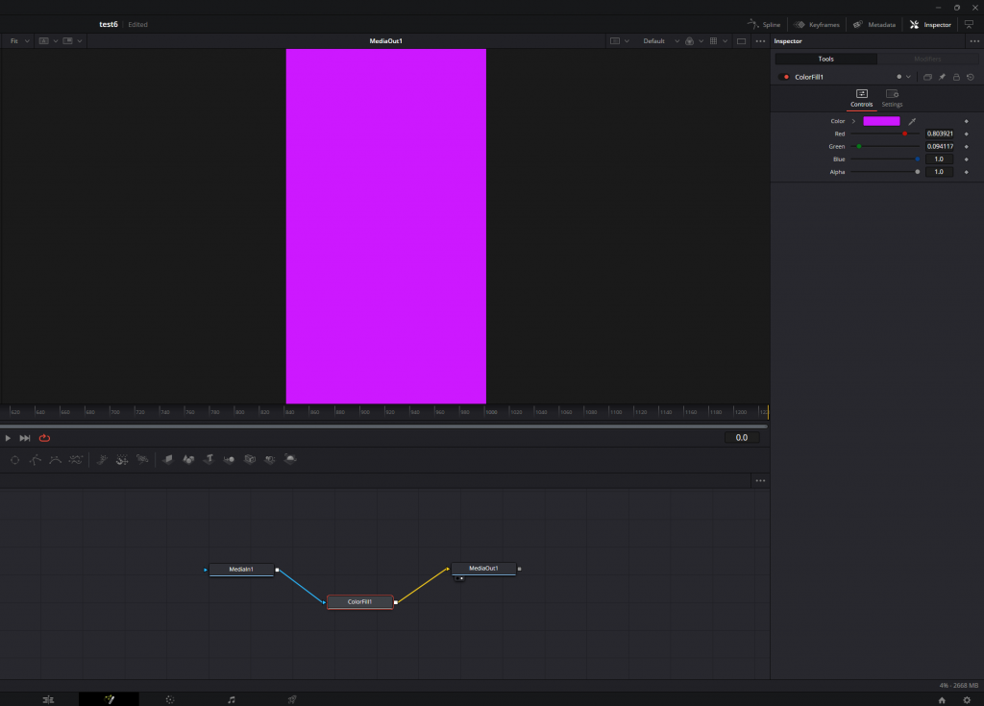This screenshot has height=706, width=984.
Task: Expand the Color parameter group
Action: pyautogui.click(x=852, y=121)
